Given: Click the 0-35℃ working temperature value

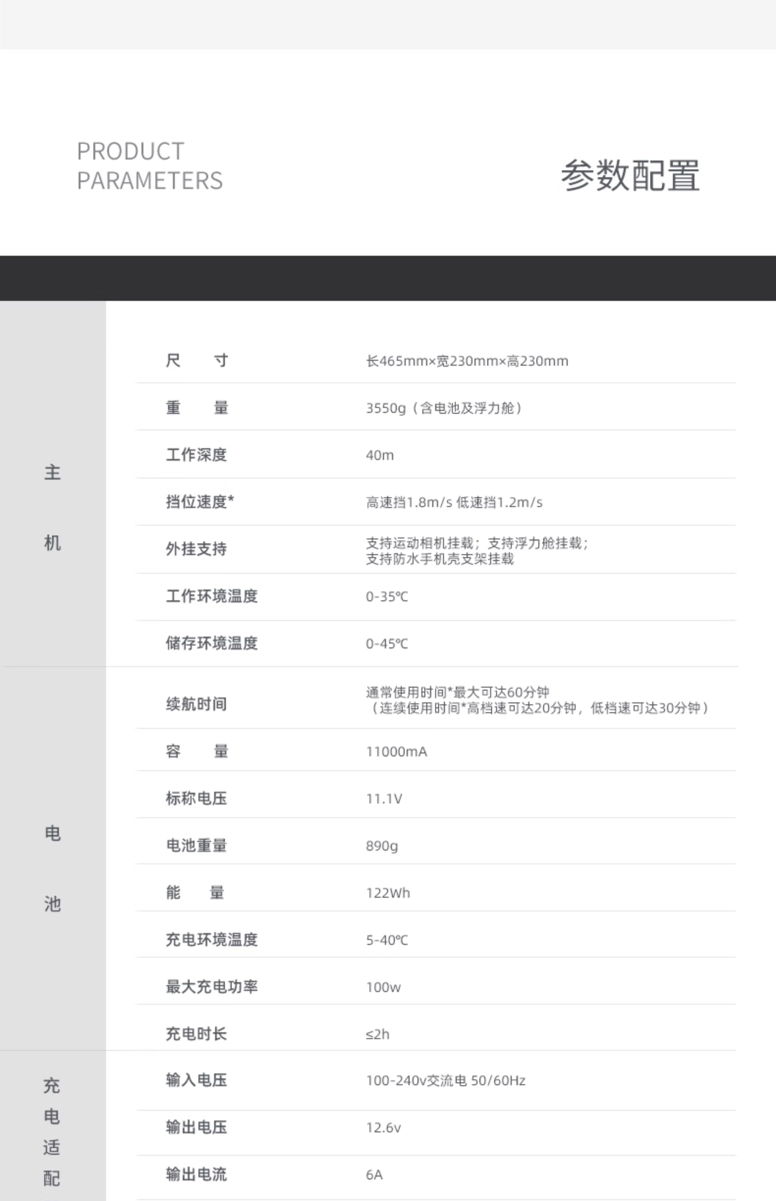Looking at the screenshot, I should point(386,597).
